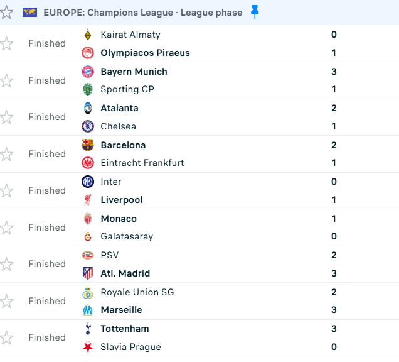This screenshot has height=362, width=399.
Task: Click the Atl. Madrid crest
Action: pyautogui.click(x=88, y=273)
